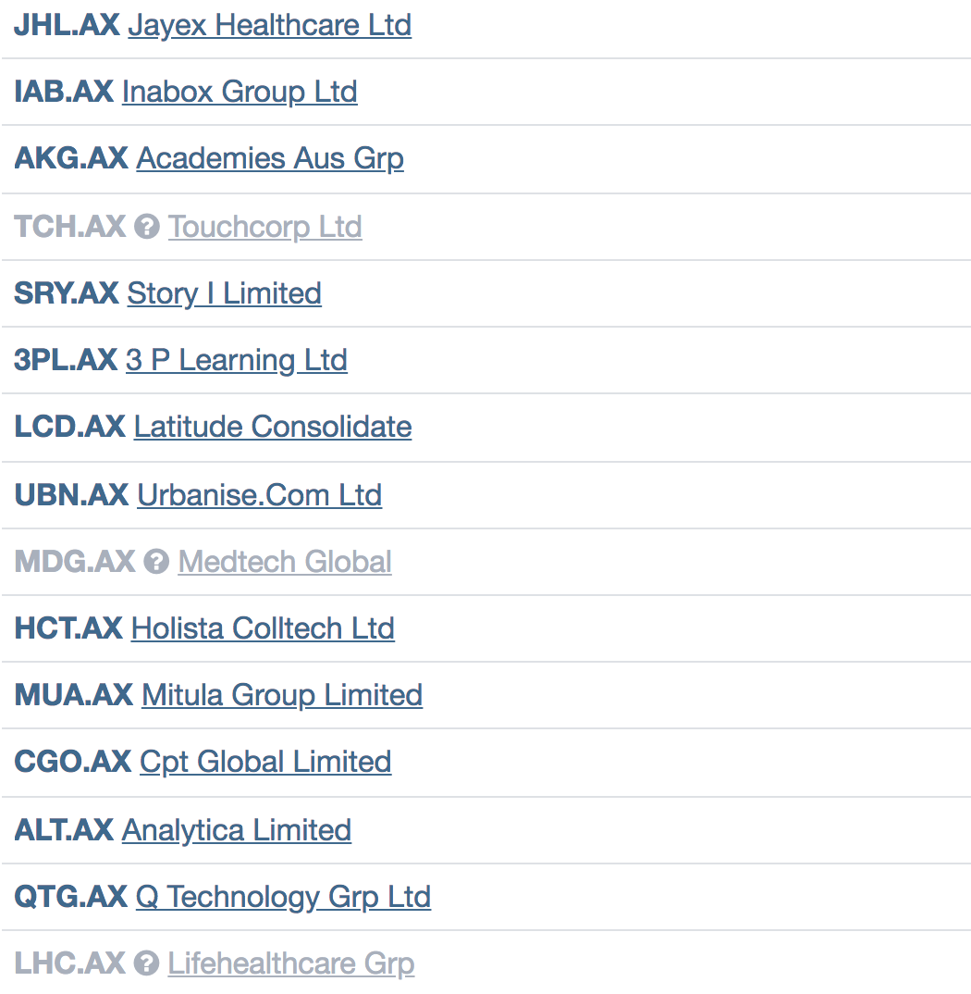
Task: Go to Q Technology Grp Ltd
Action: [x=283, y=897]
